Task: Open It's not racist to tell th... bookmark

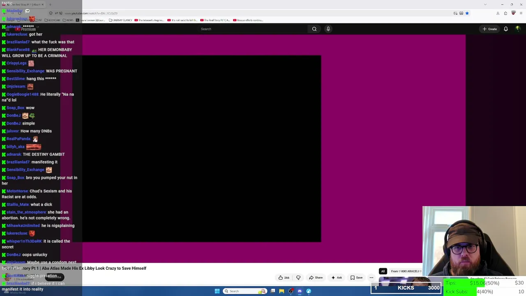Action: click(x=182, y=20)
